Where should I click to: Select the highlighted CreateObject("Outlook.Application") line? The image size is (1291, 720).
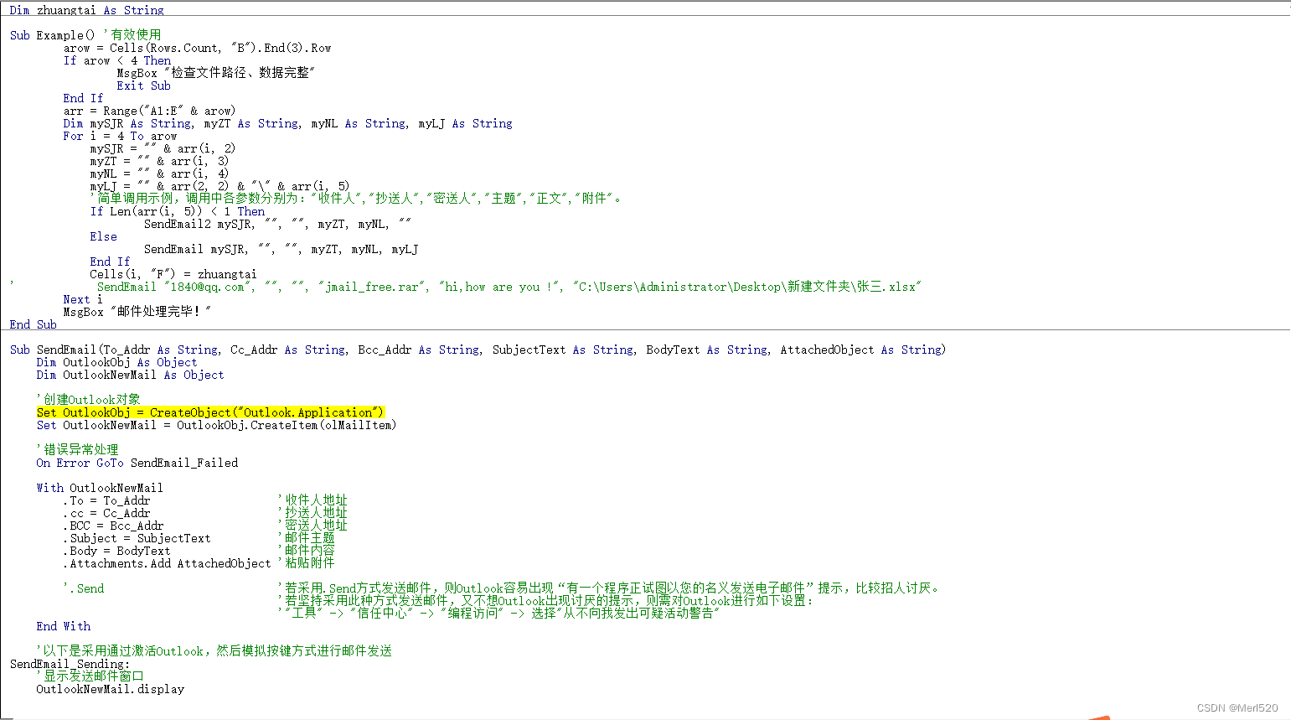tap(210, 412)
